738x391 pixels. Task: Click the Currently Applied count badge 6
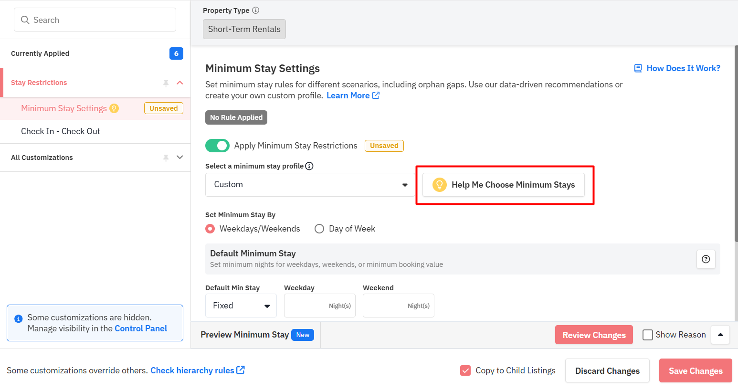[x=176, y=53]
